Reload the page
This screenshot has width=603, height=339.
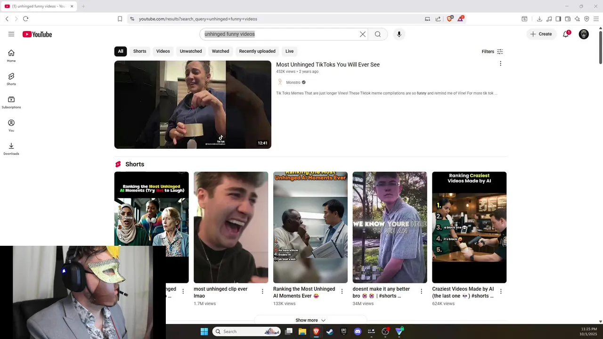(x=25, y=19)
